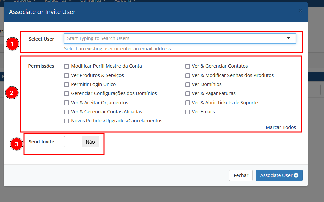This screenshot has height=202, width=324.
Task: Check Ver & Modificar Senhas dos Produtos
Action: 187,76
